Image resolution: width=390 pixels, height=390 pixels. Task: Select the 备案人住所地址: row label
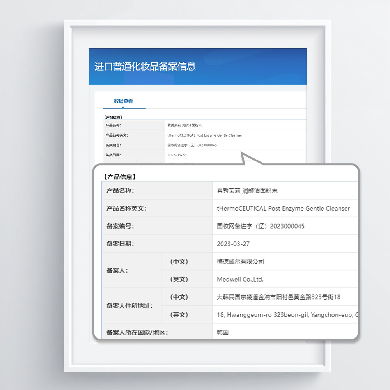pos(129,306)
